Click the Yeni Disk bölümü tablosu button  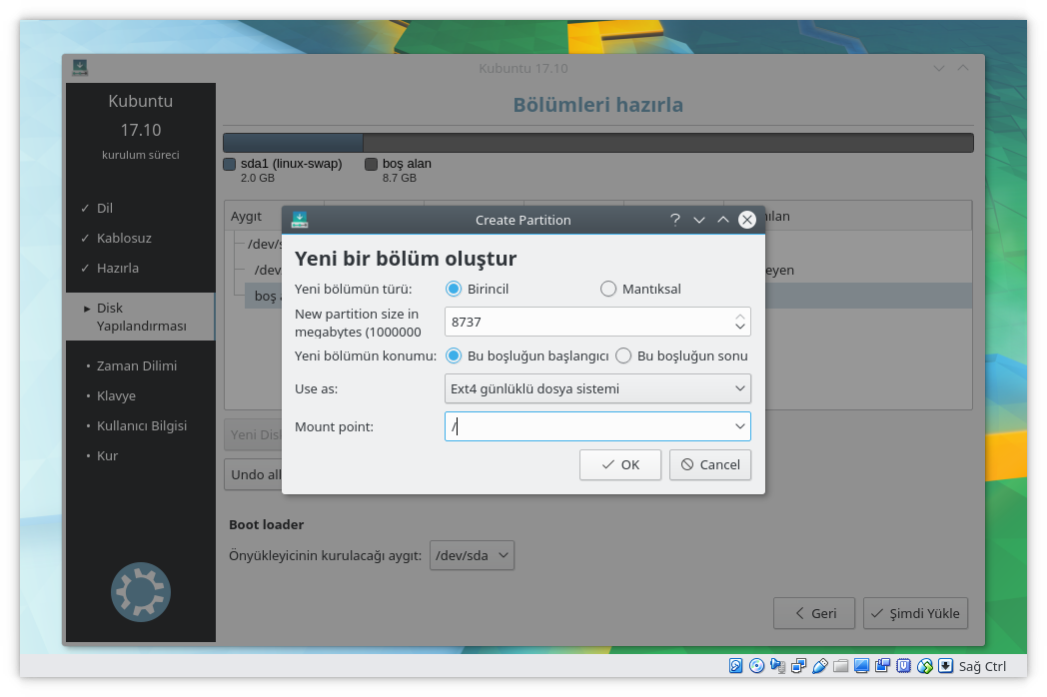254,434
